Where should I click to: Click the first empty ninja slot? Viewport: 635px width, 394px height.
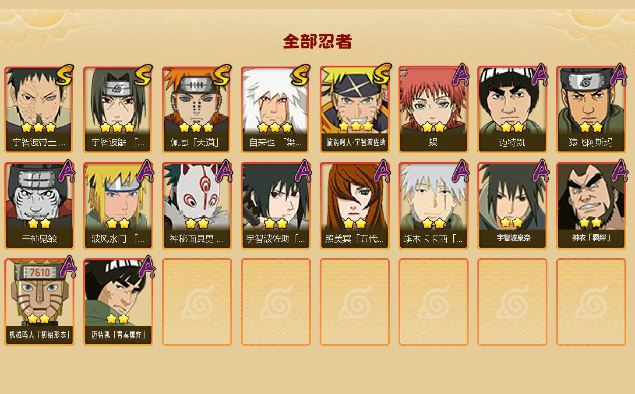[197, 302]
